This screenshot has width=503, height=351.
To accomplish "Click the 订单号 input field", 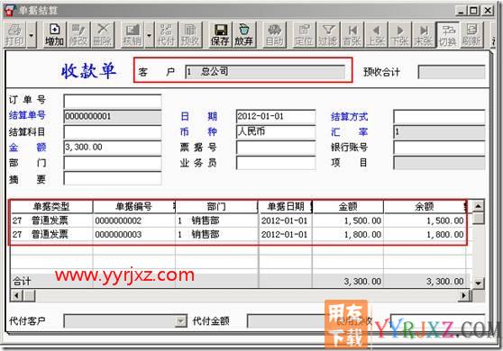I will tap(113, 101).
